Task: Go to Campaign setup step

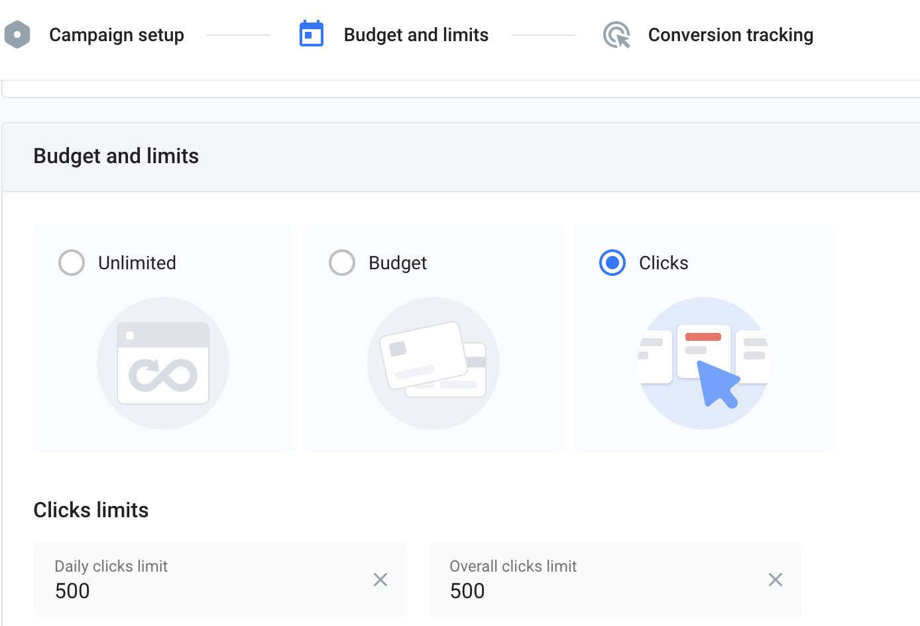Action: pos(117,35)
